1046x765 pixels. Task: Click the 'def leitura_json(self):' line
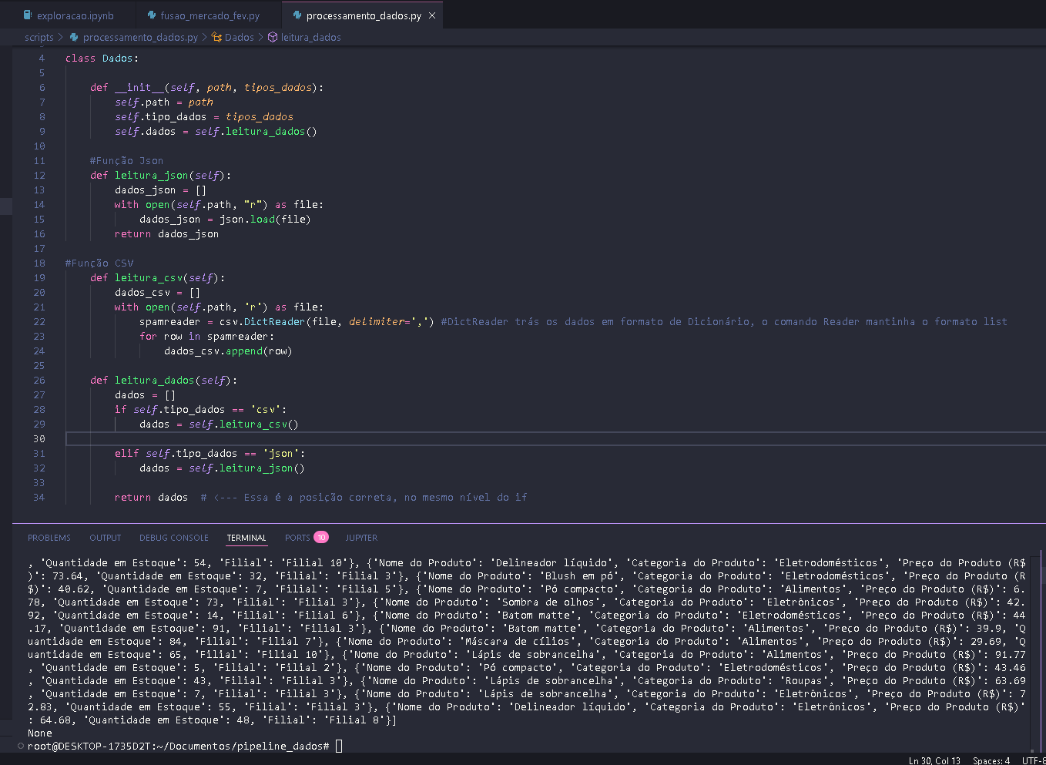[160, 176]
